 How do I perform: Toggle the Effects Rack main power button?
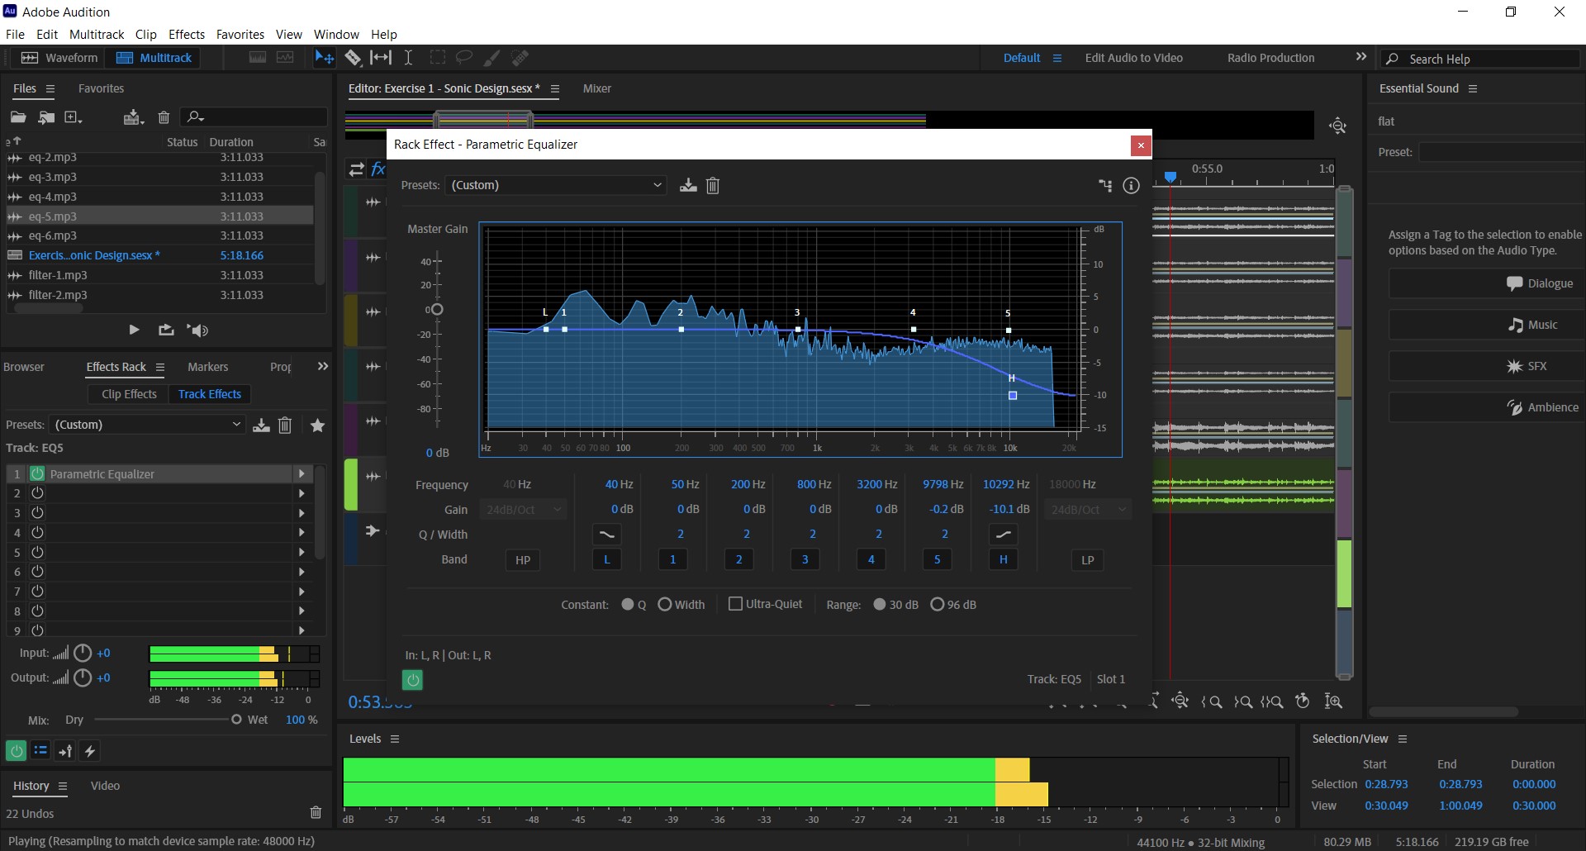[x=16, y=751]
